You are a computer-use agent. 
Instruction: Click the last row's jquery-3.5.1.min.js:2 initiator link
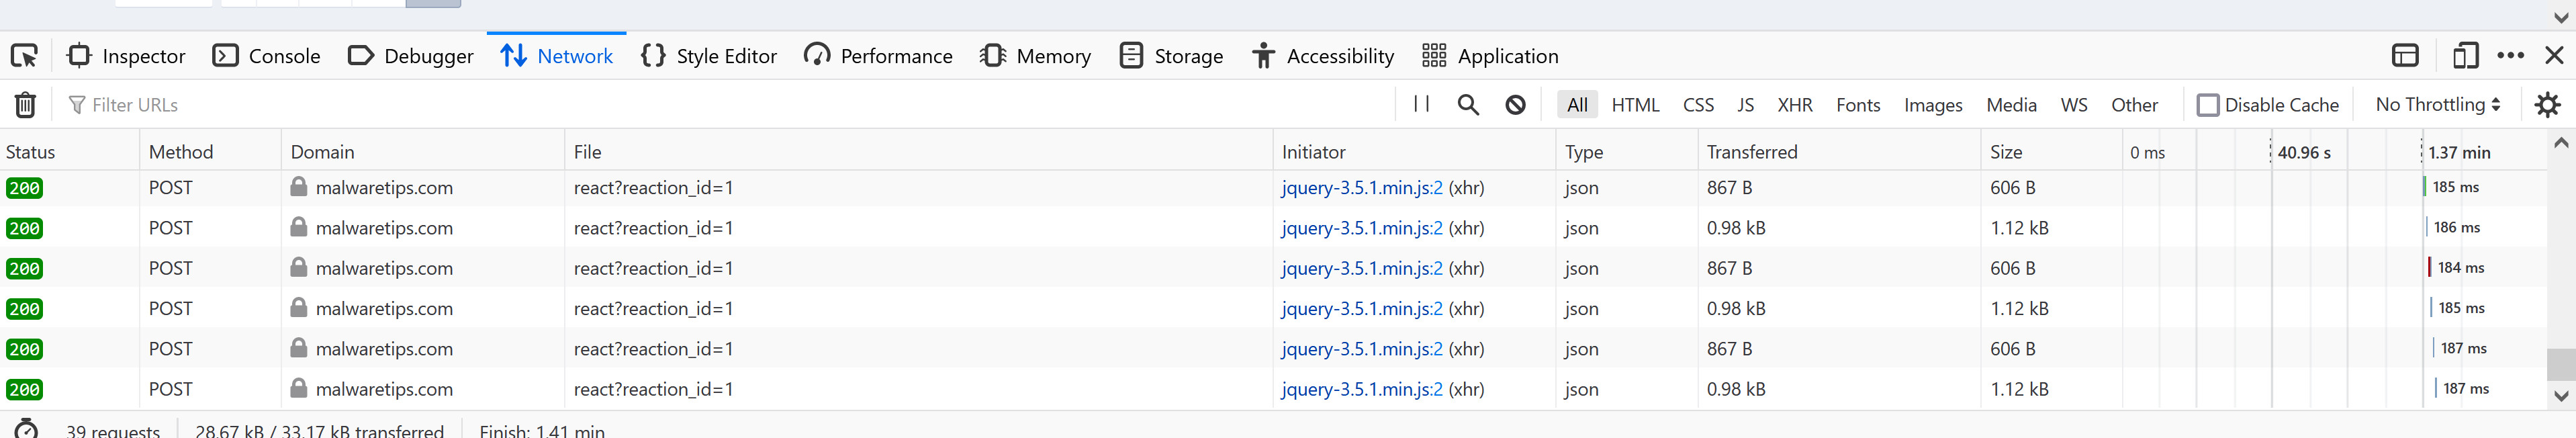tap(1362, 390)
